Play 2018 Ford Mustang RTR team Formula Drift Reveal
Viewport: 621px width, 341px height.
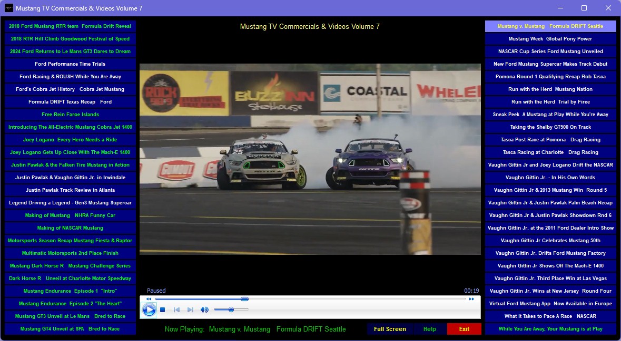(x=70, y=26)
